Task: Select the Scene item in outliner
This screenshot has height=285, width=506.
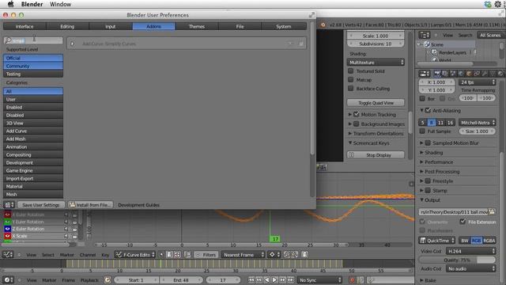Action: click(437, 44)
